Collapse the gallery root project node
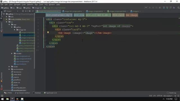The width and height of the screenshot is (180, 101). tap(4, 14)
